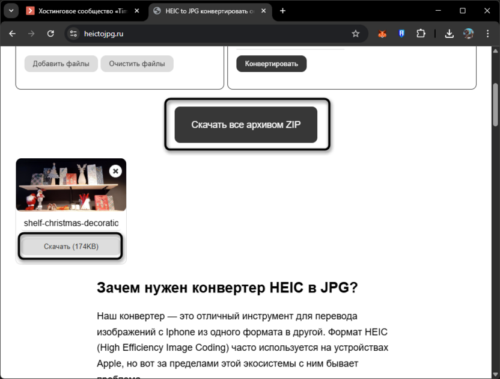The image size is (500, 379).
Task: Open the Downloads icon in the toolbar
Action: coord(449,34)
